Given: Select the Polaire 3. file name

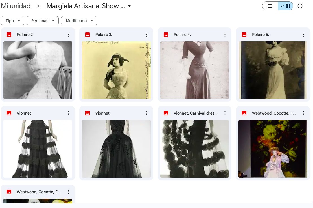Looking at the screenshot, I should pyautogui.click(x=104, y=35).
